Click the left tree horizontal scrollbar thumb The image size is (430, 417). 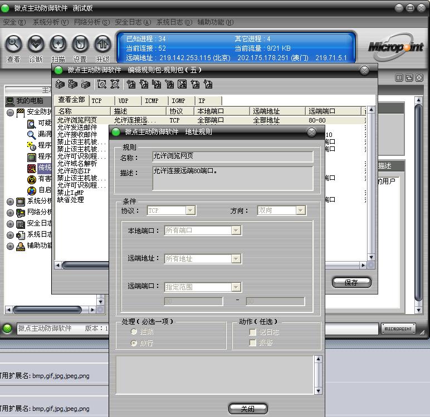pyautogui.click(x=47, y=310)
